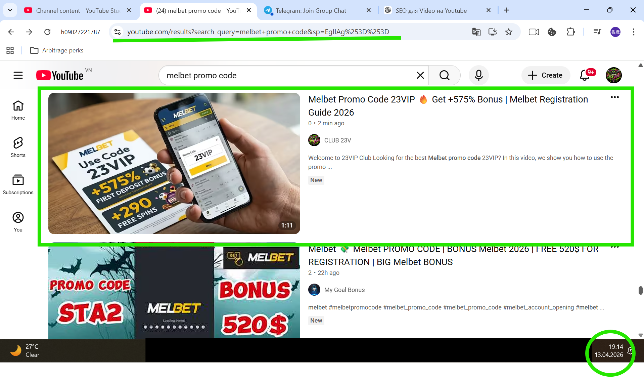This screenshot has width=644, height=377.
Task: Close the Channel content YouTube Studio tab
Action: click(129, 10)
